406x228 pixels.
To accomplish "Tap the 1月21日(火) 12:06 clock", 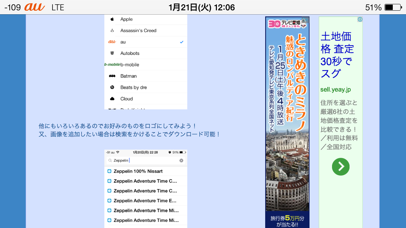I will (202, 7).
